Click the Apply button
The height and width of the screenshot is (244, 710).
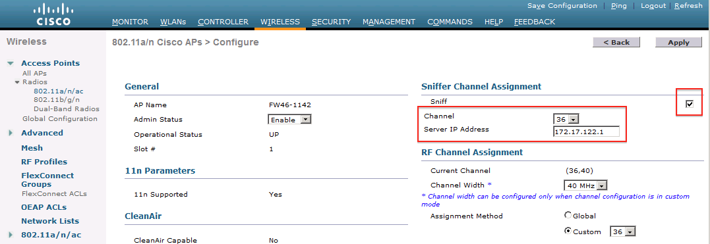[x=678, y=42]
